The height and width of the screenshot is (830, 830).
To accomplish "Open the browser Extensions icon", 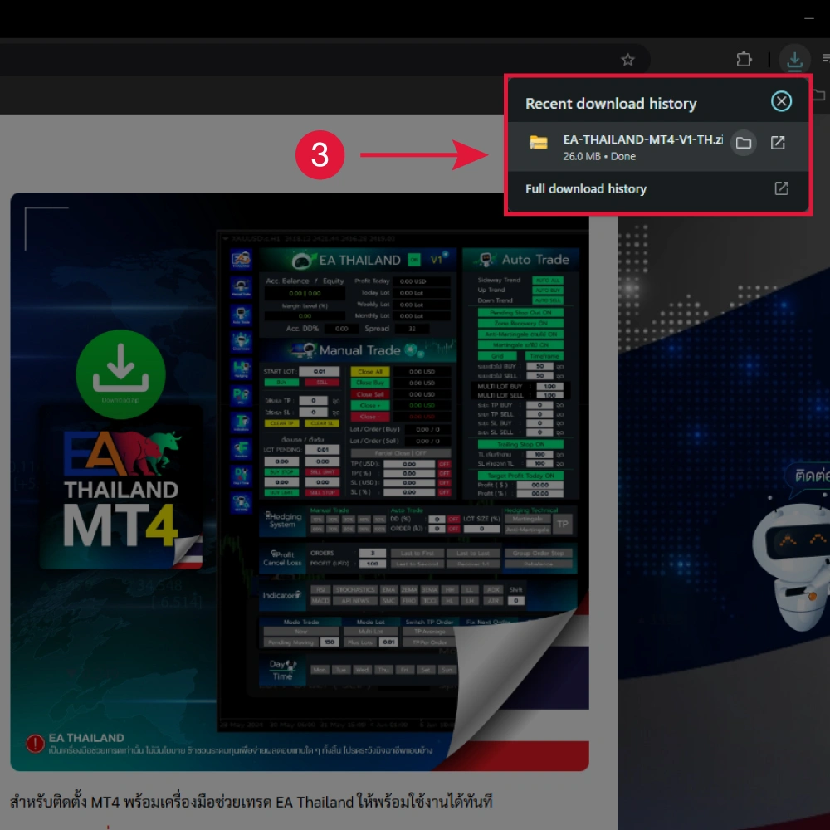I will coord(745,59).
